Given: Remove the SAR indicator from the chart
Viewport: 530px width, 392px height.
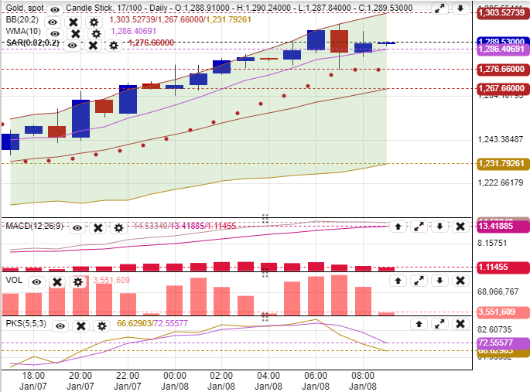Looking at the screenshot, I should click(93, 46).
